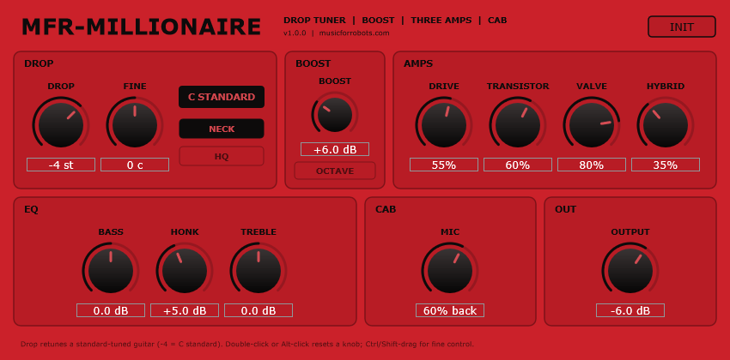Image resolution: width=730 pixels, height=360 pixels.
Task: Click the MIC position knob
Action: coord(450,271)
